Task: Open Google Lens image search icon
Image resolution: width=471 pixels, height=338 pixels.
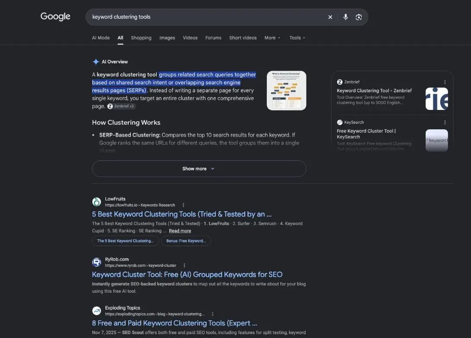Action: (x=359, y=17)
